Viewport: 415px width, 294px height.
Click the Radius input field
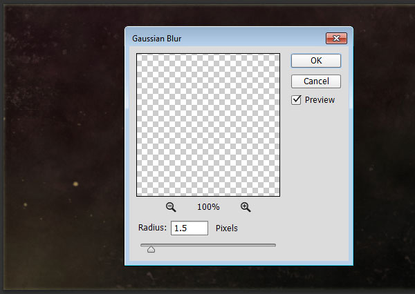tap(190, 228)
